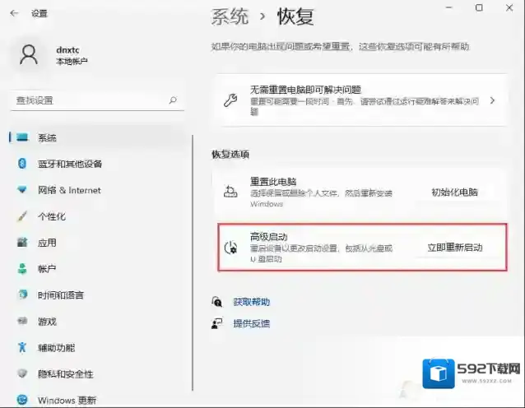Click the back arrow icon

(x=14, y=13)
